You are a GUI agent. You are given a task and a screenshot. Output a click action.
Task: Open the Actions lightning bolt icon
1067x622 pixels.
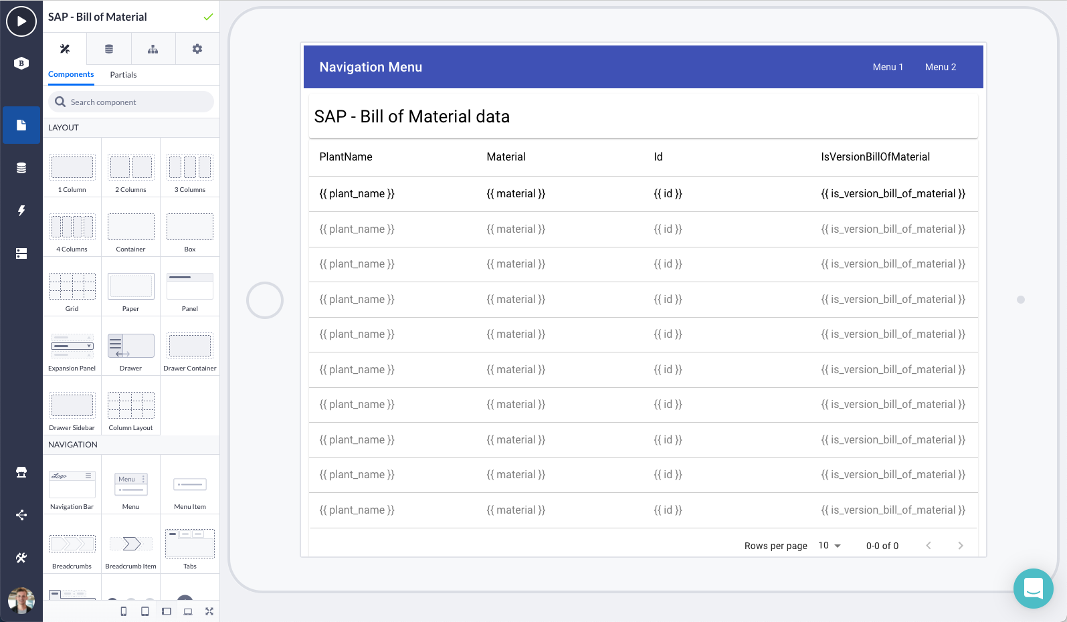[21, 211]
